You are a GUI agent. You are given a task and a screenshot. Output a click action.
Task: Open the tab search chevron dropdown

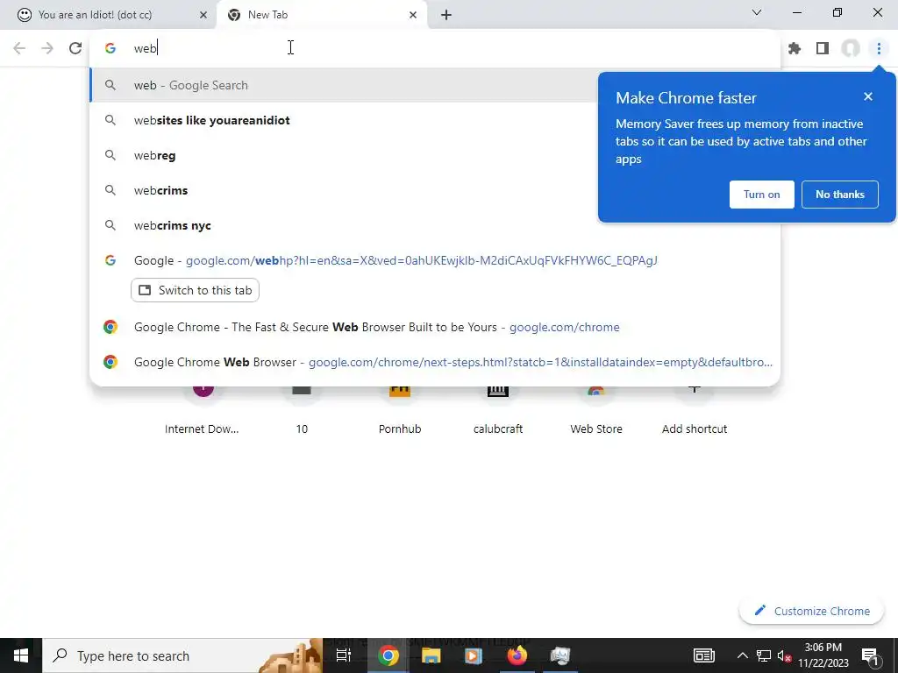pos(757,12)
